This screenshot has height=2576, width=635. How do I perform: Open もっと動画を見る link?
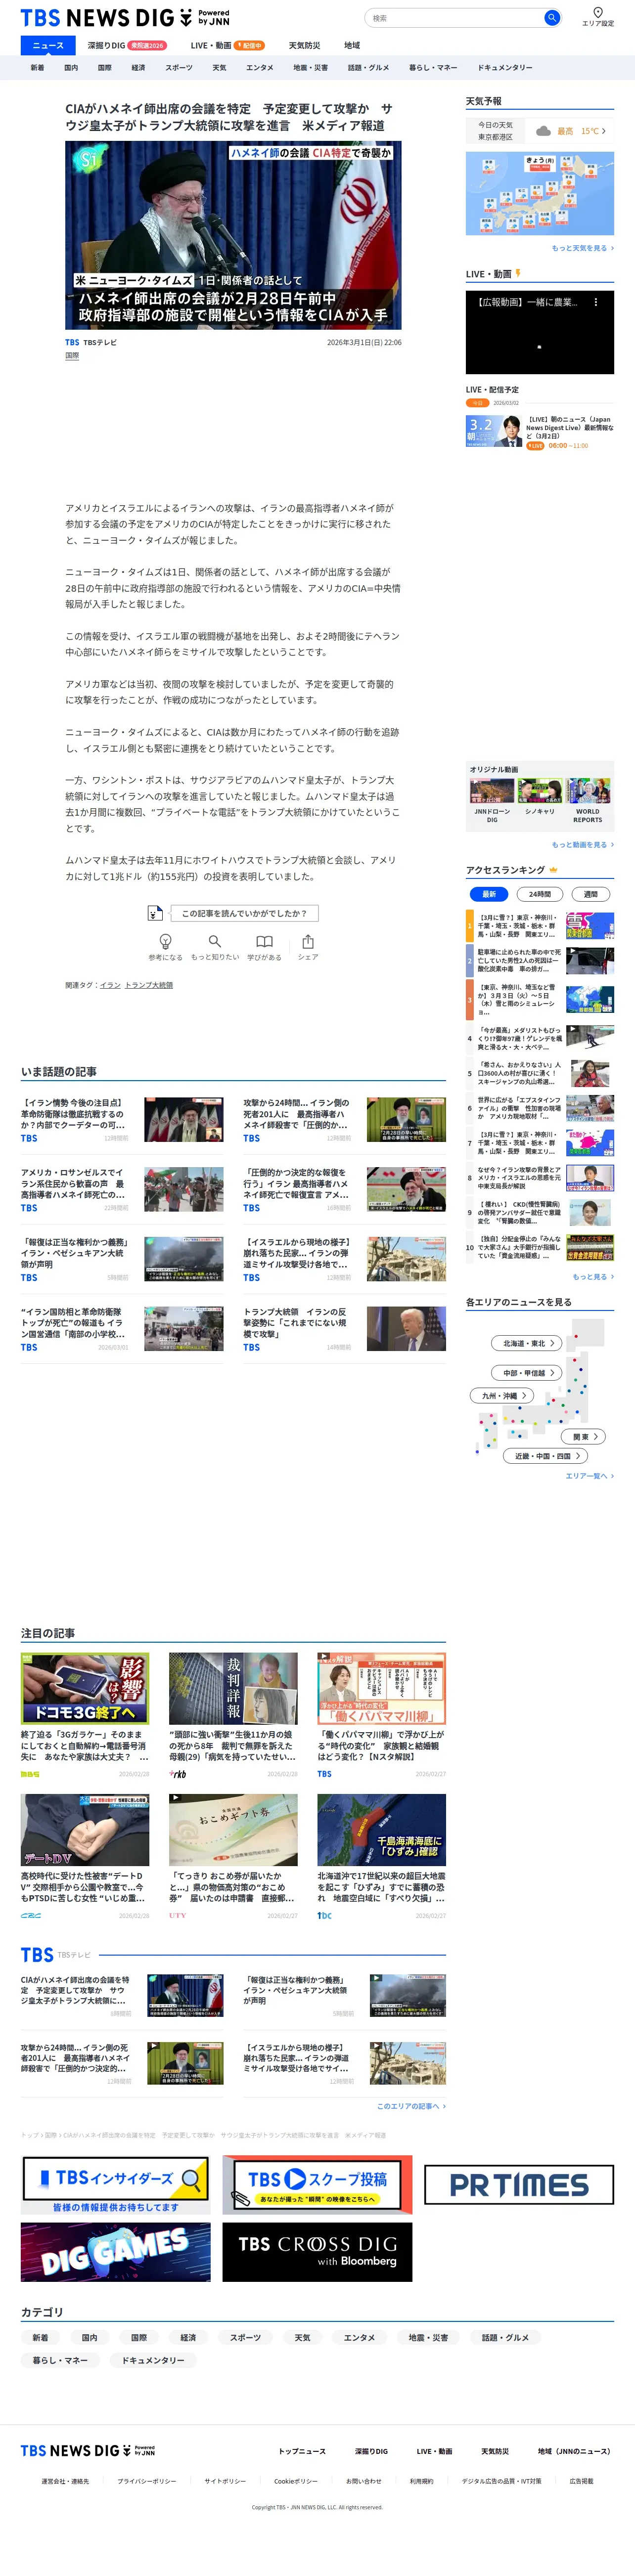pos(583,844)
